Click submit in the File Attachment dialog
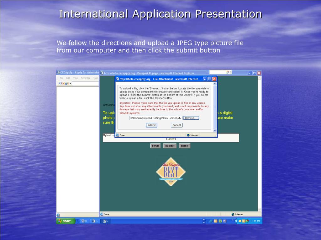321x240 pixels. tap(151, 125)
